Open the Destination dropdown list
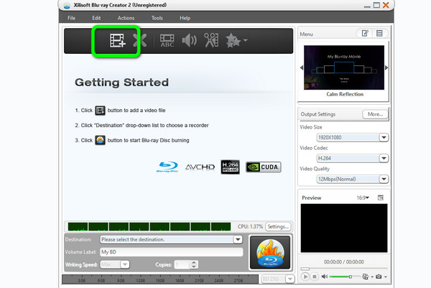The width and height of the screenshot is (431, 288). tap(238, 240)
